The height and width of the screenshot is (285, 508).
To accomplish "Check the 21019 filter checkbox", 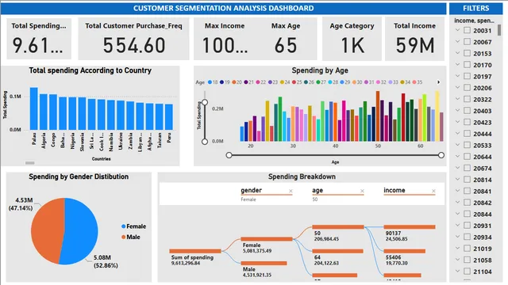I will click(468, 248).
